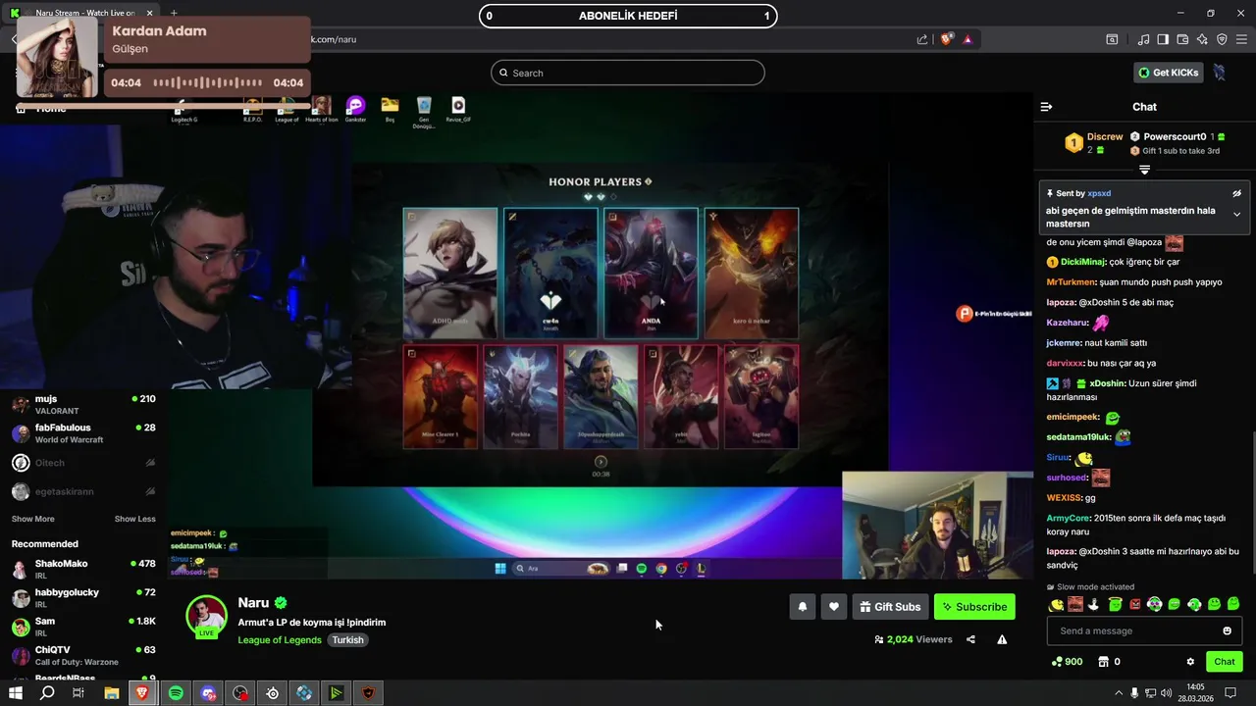Open the ChiQTV Call of Duty channel
1256x706 pixels.
point(83,655)
